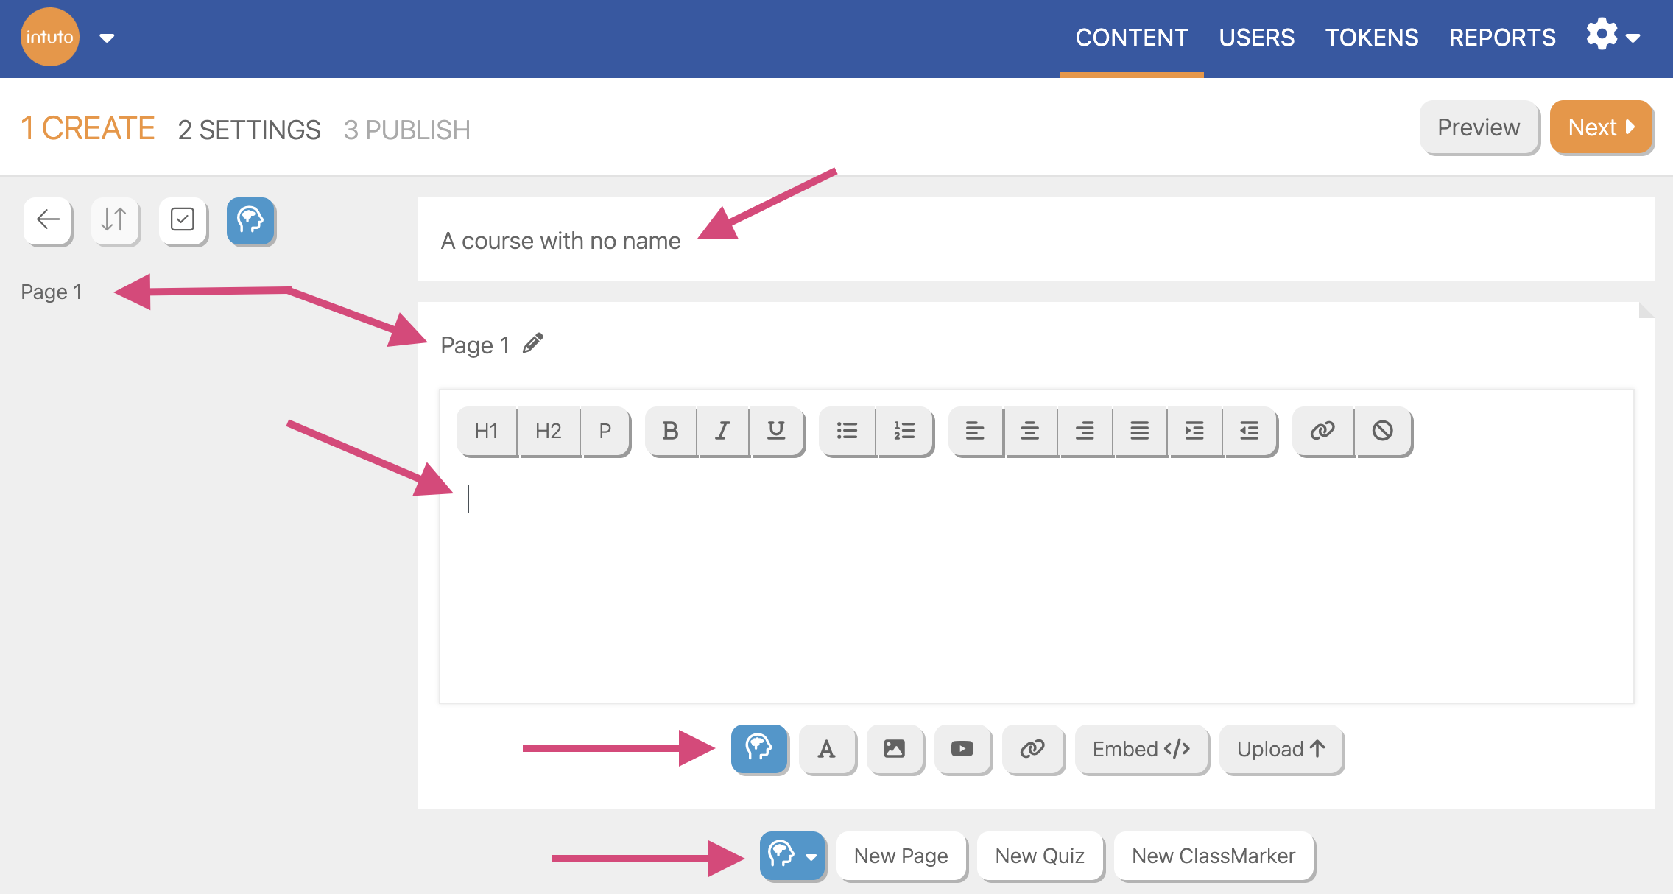The width and height of the screenshot is (1673, 894).
Task: Switch to the USERS tab
Action: (1256, 38)
